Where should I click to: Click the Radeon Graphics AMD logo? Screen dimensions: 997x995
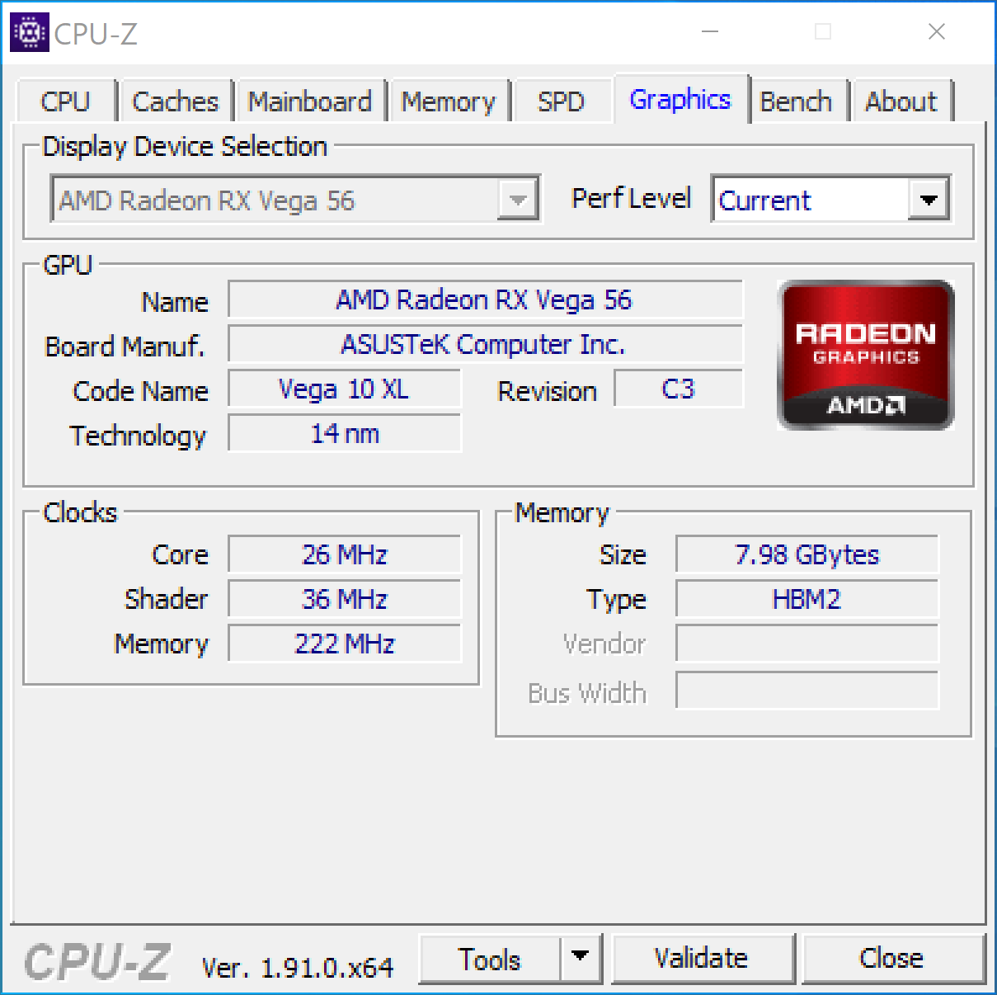click(x=866, y=355)
